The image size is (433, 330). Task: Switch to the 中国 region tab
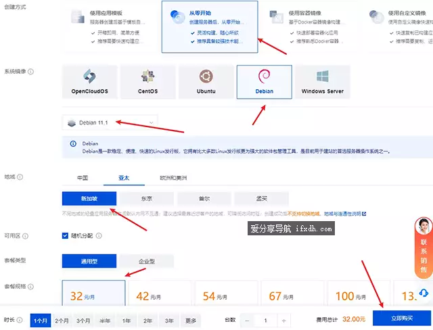pos(82,179)
